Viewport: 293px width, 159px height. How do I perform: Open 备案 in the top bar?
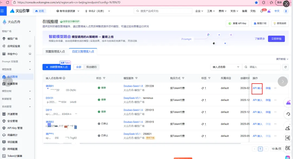[245, 11]
